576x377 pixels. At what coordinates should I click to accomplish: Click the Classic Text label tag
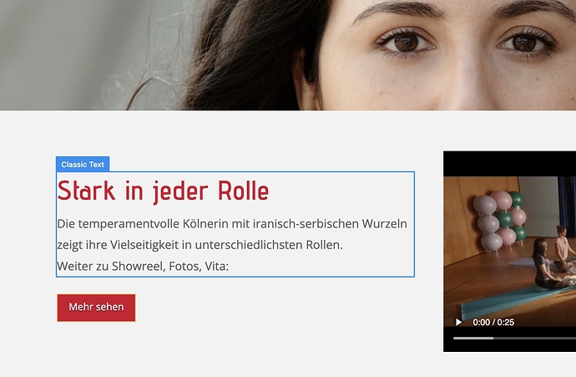click(x=83, y=164)
